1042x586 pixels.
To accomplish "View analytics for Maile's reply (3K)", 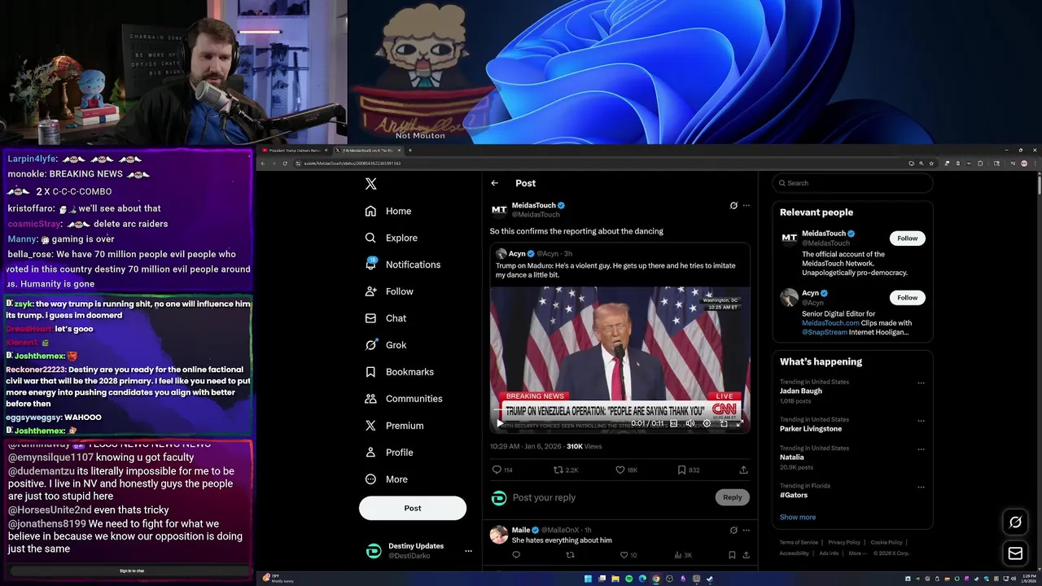I will coord(683,555).
